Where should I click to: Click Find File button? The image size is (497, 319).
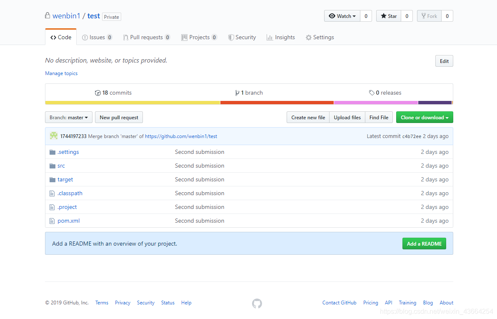coord(379,118)
